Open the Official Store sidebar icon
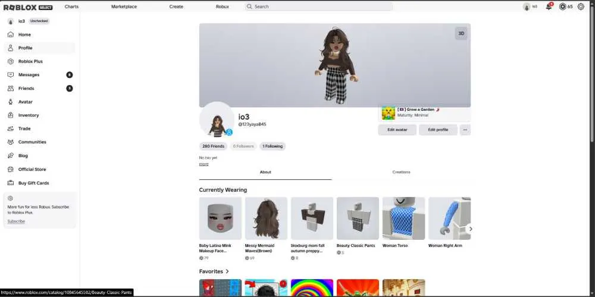The width and height of the screenshot is (595, 297). point(11,170)
